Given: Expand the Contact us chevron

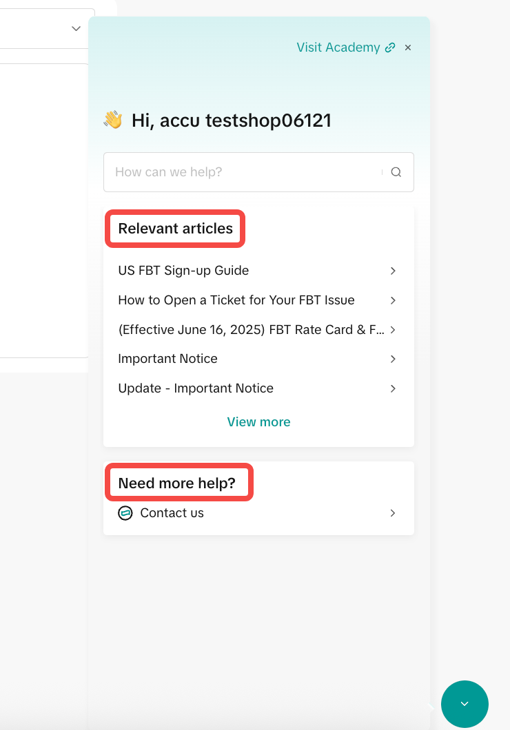Looking at the screenshot, I should click(x=393, y=513).
